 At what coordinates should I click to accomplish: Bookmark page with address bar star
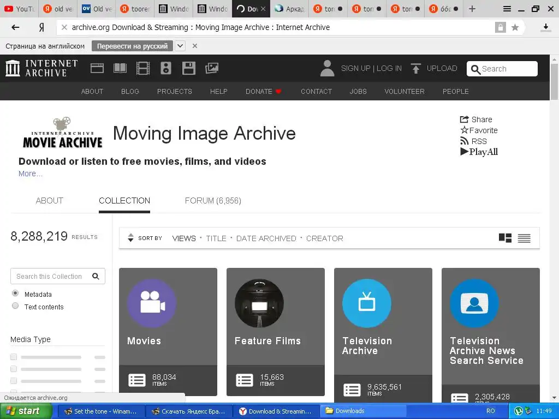tap(515, 27)
